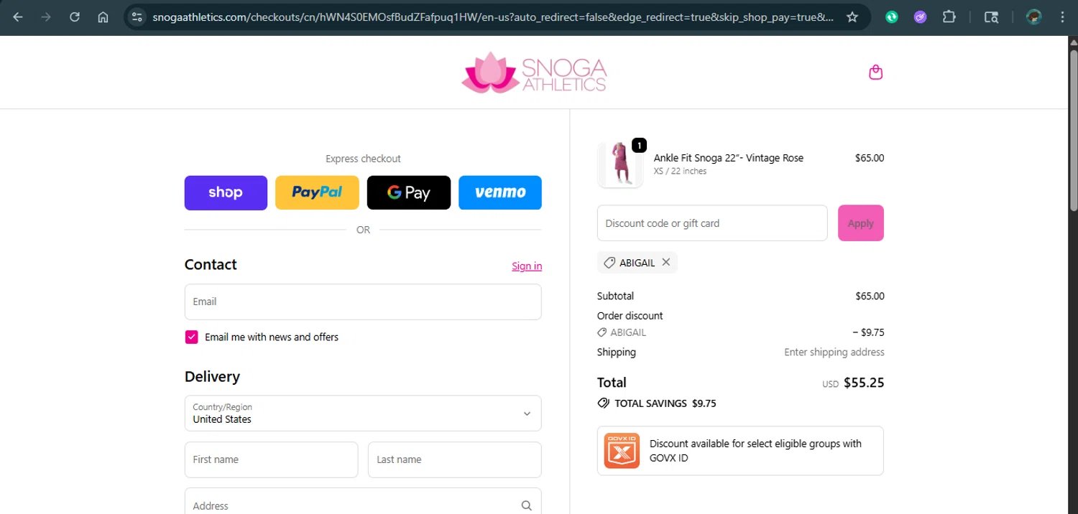
Task: Click the Snoga Athletics logo
Action: point(534,72)
